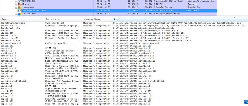This screenshot has height=106, width=248.
Task: Select the chrome.exe process name
Action: tap(28, 7)
